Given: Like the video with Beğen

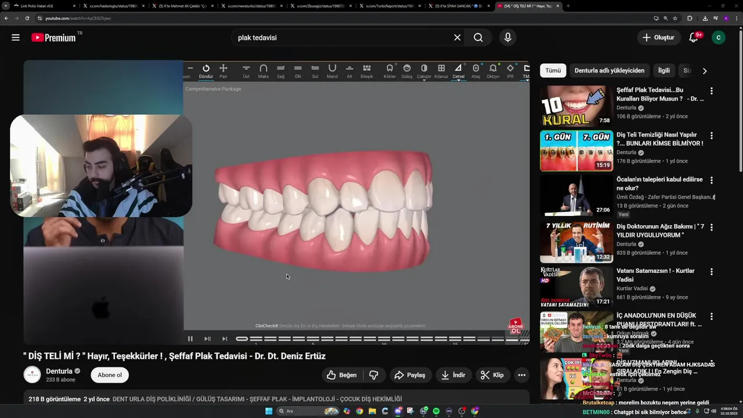Looking at the screenshot, I should tap(342, 376).
